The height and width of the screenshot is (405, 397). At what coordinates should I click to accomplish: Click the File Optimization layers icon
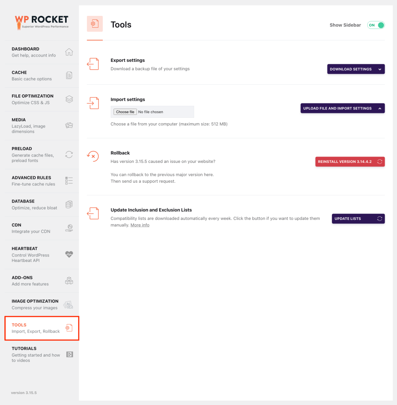pyautogui.click(x=69, y=99)
